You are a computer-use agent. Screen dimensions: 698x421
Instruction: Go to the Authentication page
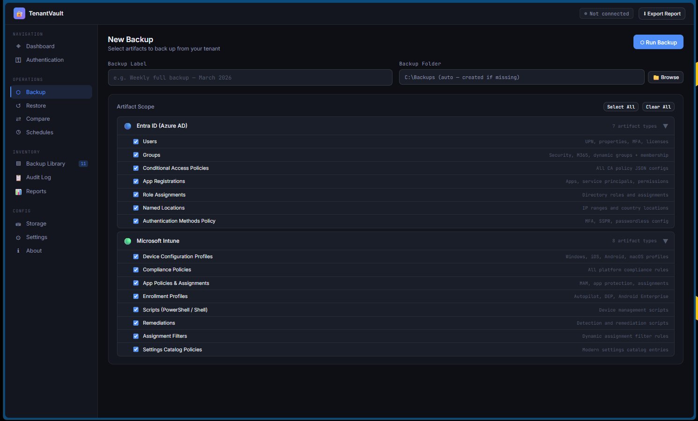(51, 60)
